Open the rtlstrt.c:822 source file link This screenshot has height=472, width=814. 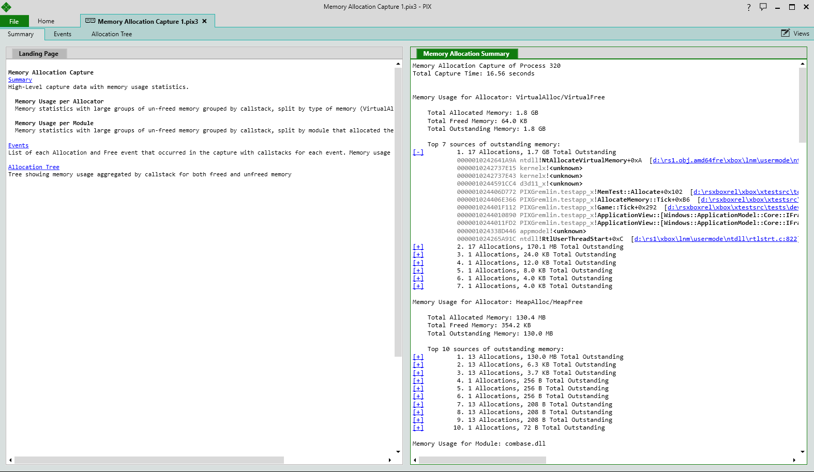coord(716,239)
